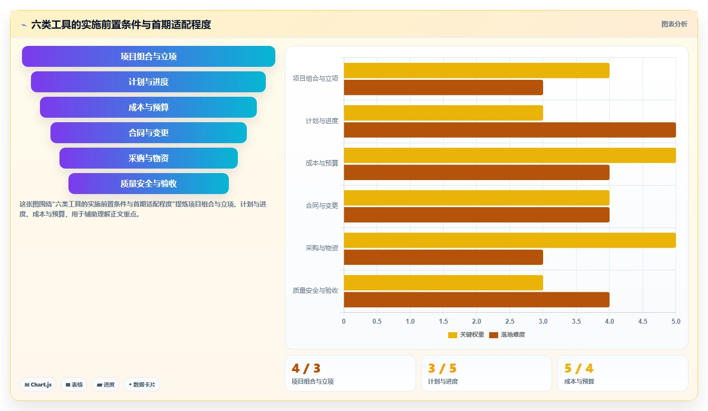Select the 项目组合与立项 funnel stage
Screen dimensions: 708x411
click(148, 56)
